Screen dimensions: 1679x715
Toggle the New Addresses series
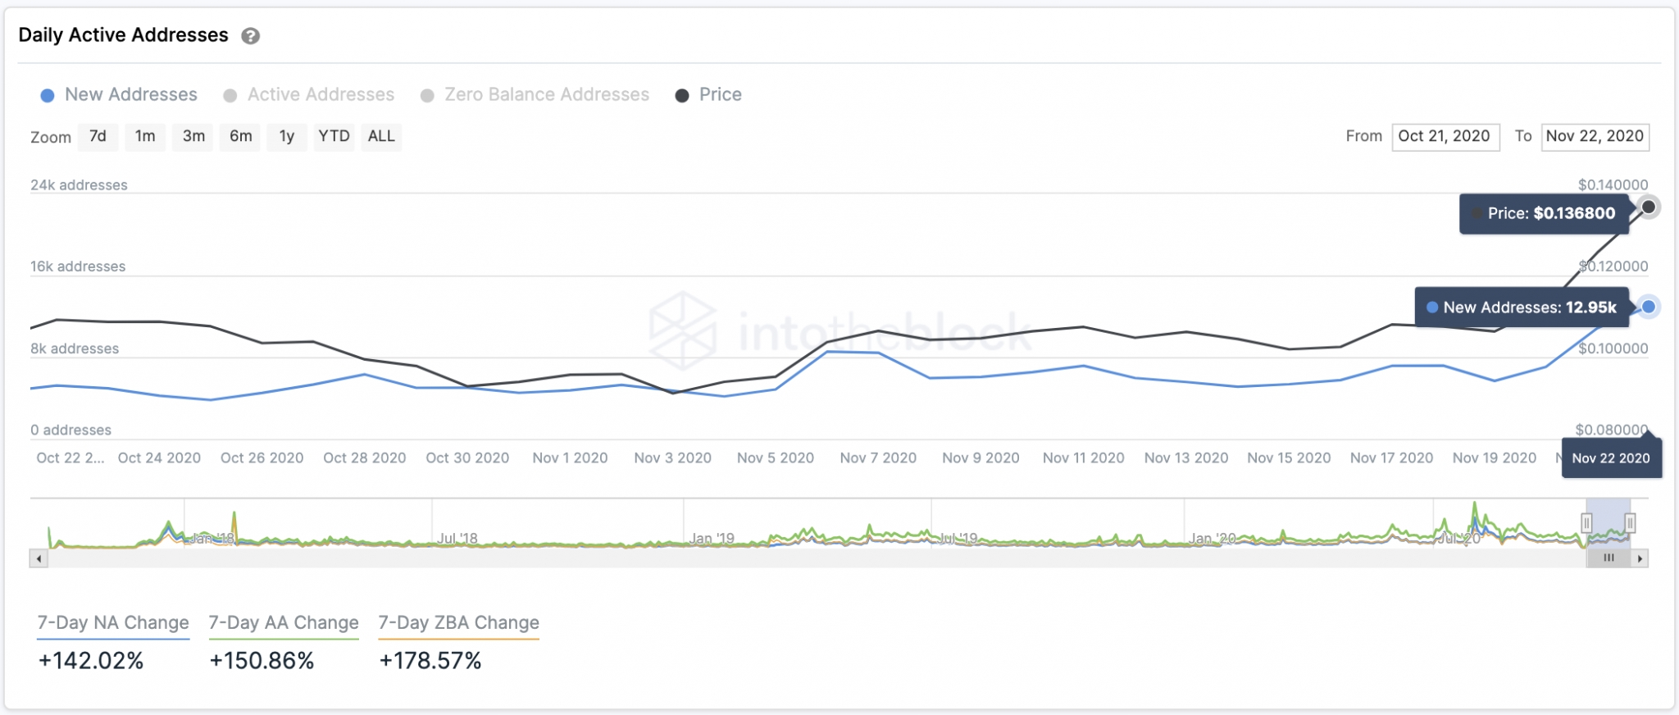point(119,95)
